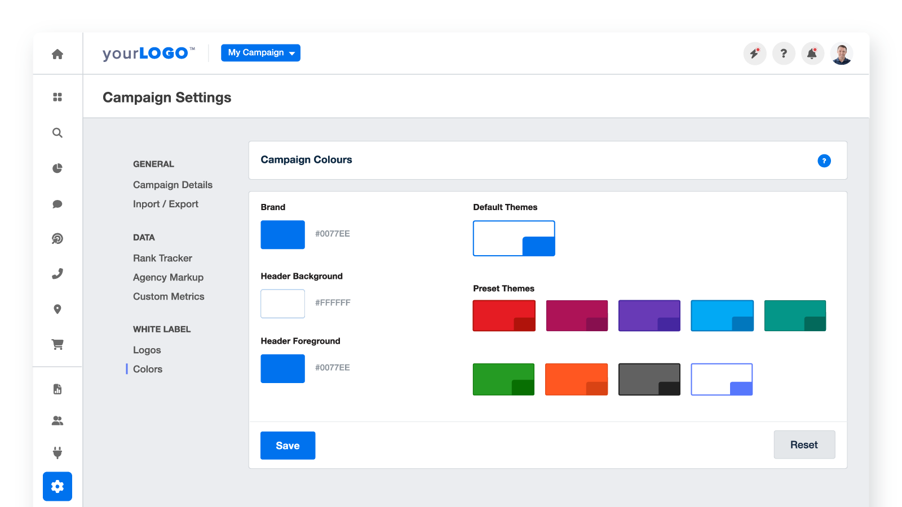Click the notifications bell icon
902x507 pixels.
click(x=812, y=54)
